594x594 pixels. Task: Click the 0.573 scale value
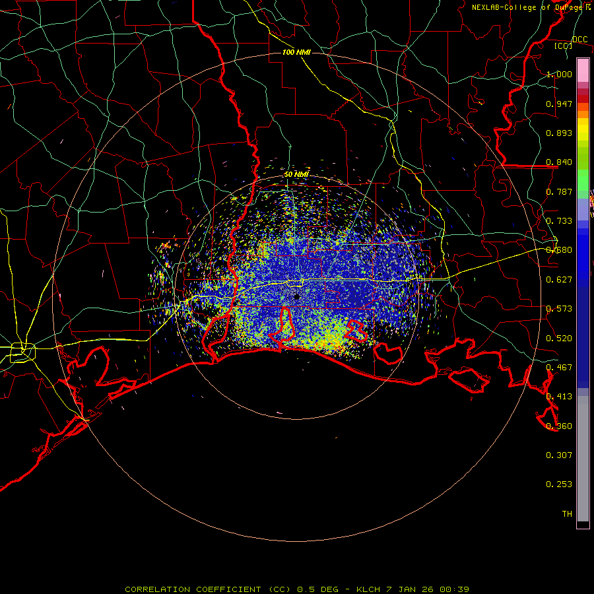559,309
